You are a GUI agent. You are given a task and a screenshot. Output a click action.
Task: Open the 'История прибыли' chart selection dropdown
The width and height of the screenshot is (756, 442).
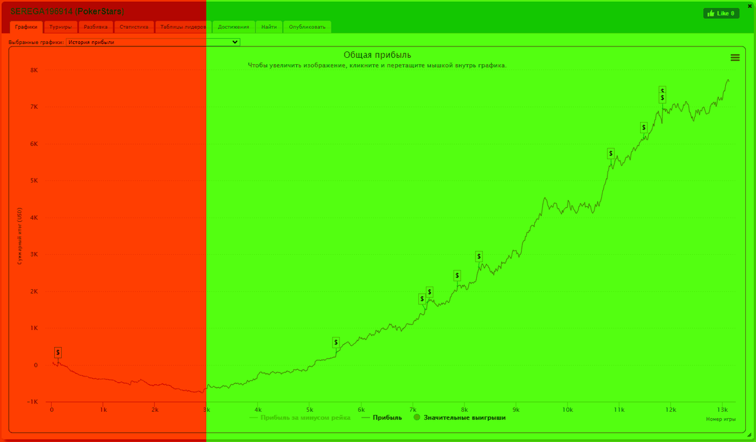[x=153, y=42]
